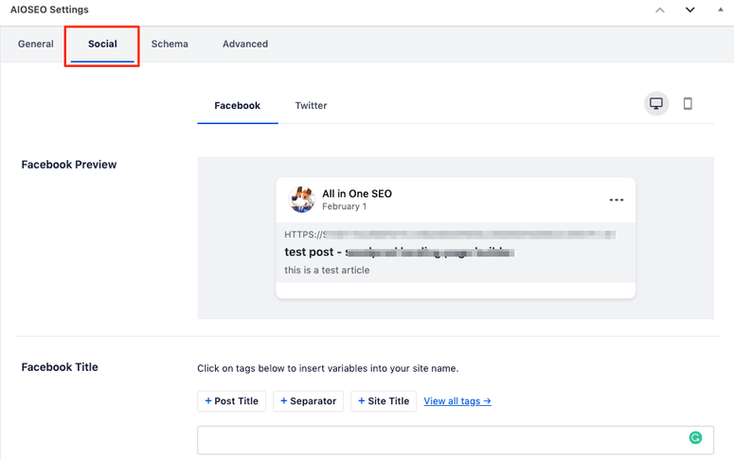Click 'this is a test article' description
The width and height of the screenshot is (734, 460).
tap(327, 270)
